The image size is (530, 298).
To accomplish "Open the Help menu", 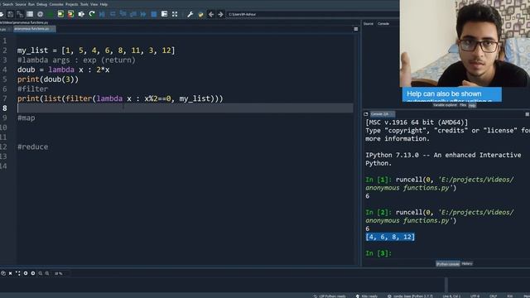I will pos(104,4).
